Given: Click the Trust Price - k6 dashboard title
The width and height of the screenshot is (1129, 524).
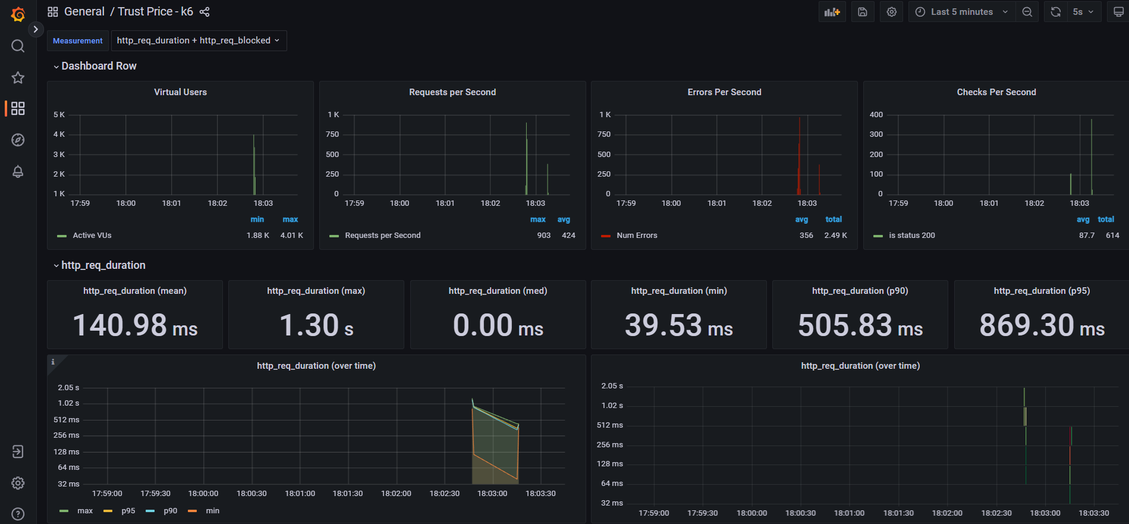Looking at the screenshot, I should pyautogui.click(x=155, y=12).
